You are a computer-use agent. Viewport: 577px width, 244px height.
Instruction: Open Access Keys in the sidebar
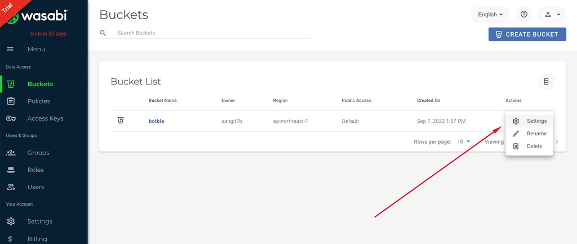click(x=45, y=118)
